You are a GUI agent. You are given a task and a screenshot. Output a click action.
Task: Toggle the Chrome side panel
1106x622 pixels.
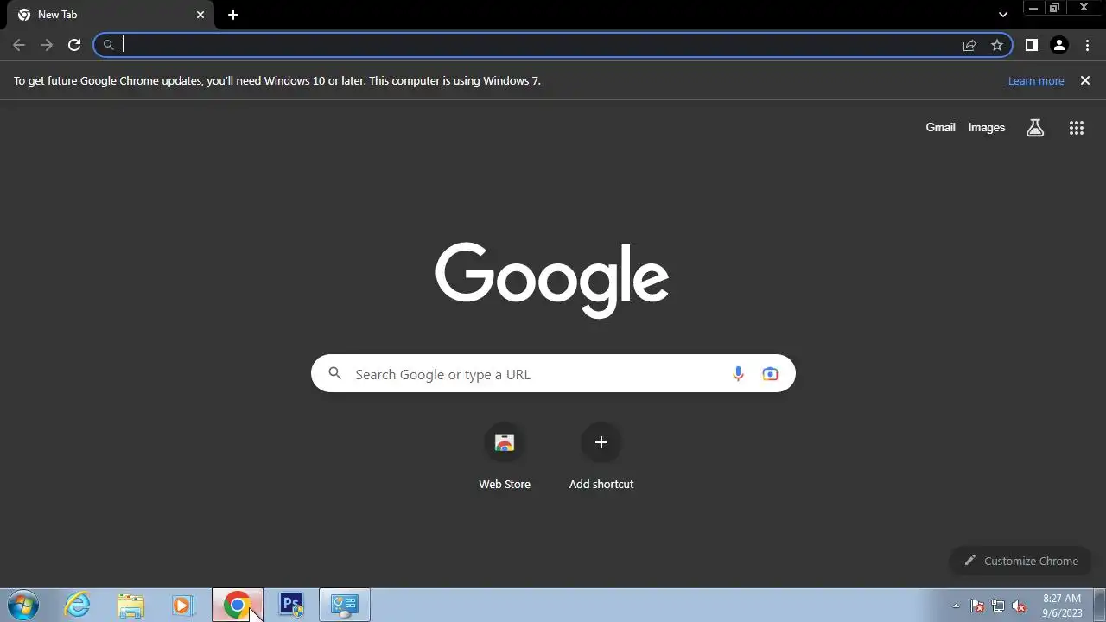(x=1031, y=45)
